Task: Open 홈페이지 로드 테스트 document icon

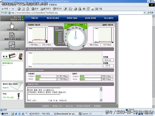Action: click(x=12, y=35)
